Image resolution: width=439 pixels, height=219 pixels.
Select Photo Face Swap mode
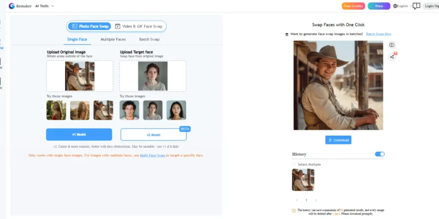(x=89, y=26)
